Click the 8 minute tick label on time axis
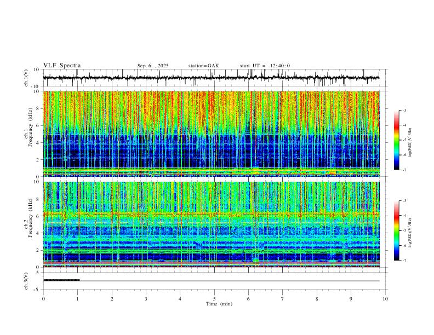434x335 pixels. pos(317,299)
